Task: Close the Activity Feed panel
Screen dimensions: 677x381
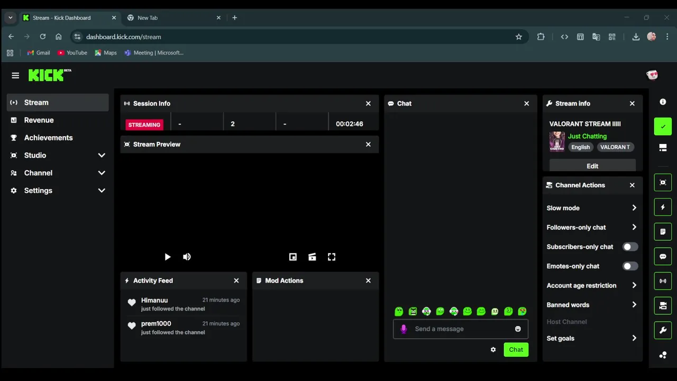Action: [x=236, y=280]
